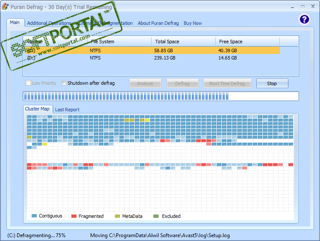
Task: Click the Defragmenting 75% status text
Action: click(36, 235)
